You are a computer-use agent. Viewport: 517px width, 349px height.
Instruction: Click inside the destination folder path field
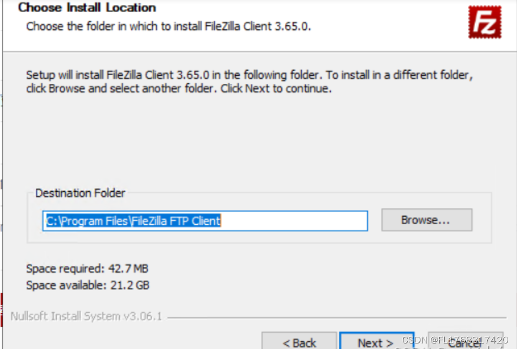[204, 221]
